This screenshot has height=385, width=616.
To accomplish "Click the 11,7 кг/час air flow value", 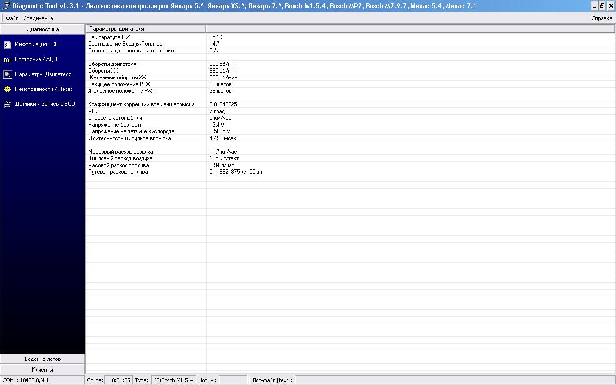I will coord(223,152).
